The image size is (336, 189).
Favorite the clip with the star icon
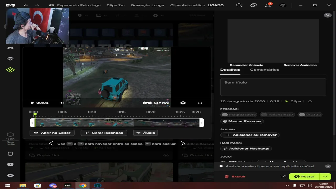point(310,101)
